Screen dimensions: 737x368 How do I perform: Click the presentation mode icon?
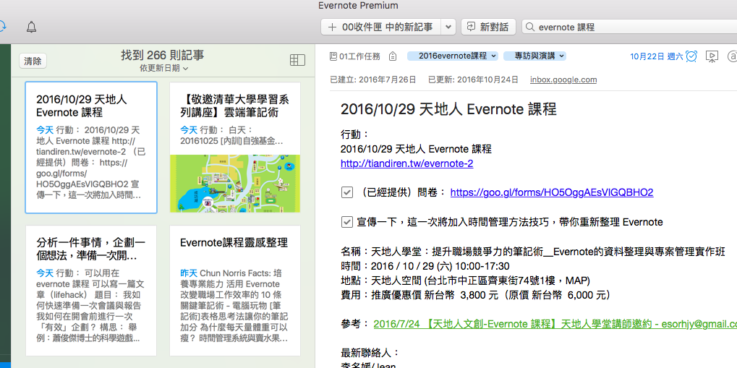click(x=712, y=56)
